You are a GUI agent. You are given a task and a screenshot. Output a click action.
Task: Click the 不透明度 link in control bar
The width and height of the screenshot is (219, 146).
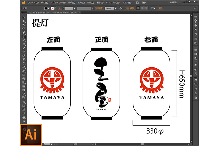(x=100, y=8)
